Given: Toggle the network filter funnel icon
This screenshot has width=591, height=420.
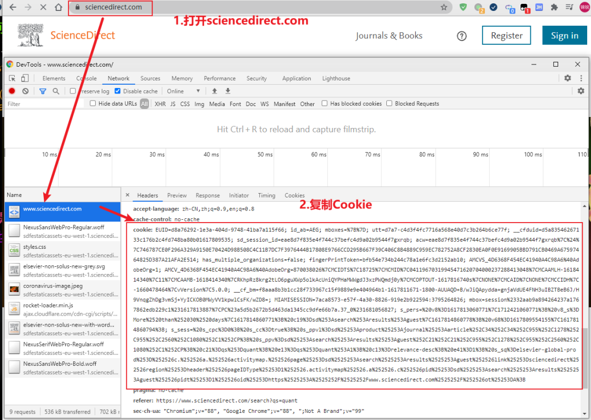Looking at the screenshot, I should 43,91.
